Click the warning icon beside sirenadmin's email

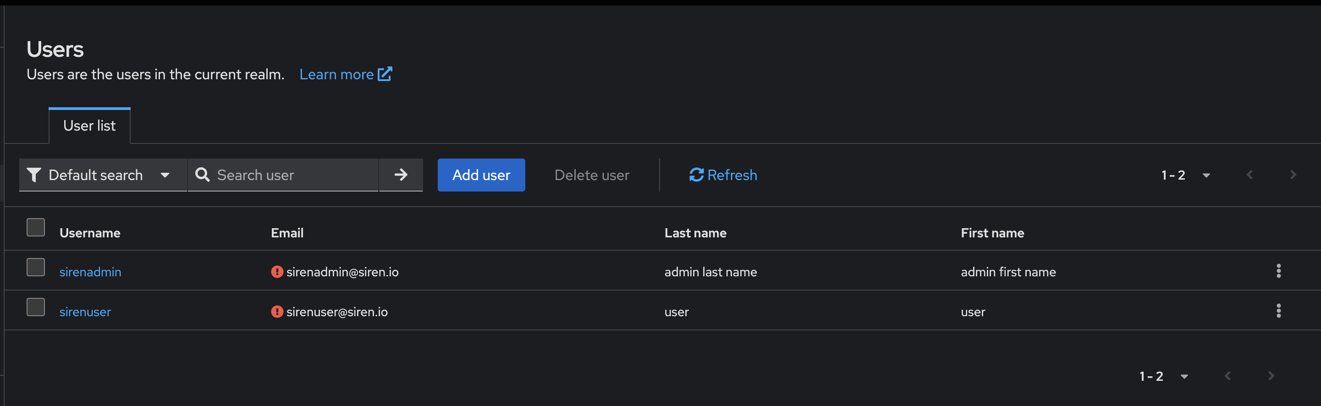click(276, 271)
